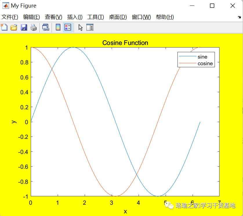Click the orange cosine curve near its minimum

116,196
